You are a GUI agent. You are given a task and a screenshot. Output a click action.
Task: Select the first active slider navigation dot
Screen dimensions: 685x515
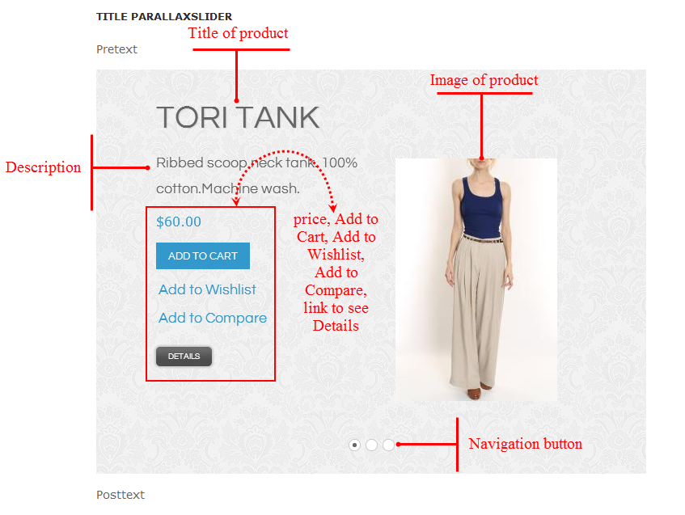pyautogui.click(x=355, y=445)
